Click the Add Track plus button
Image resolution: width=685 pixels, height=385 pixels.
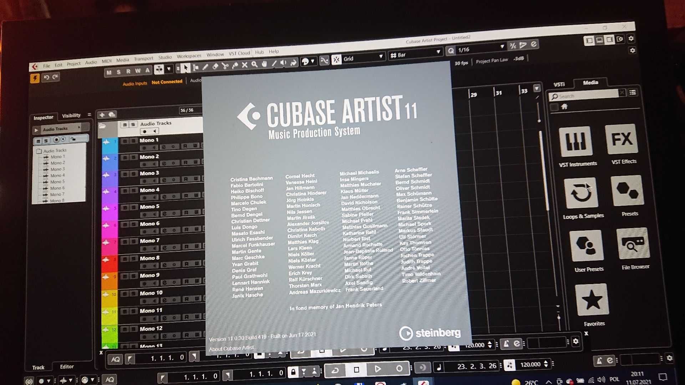click(x=102, y=115)
